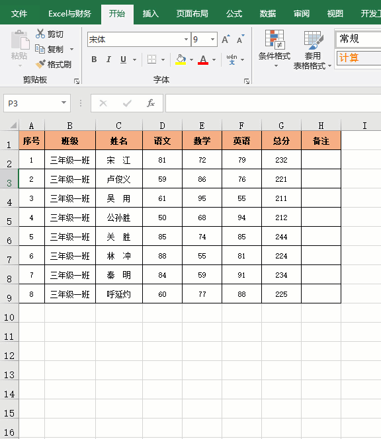Toggle Bold formatting
Viewport: 381px width, 439px height.
(x=94, y=60)
